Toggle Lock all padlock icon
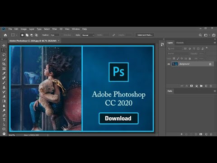217x163 pixels. coord(190,58)
